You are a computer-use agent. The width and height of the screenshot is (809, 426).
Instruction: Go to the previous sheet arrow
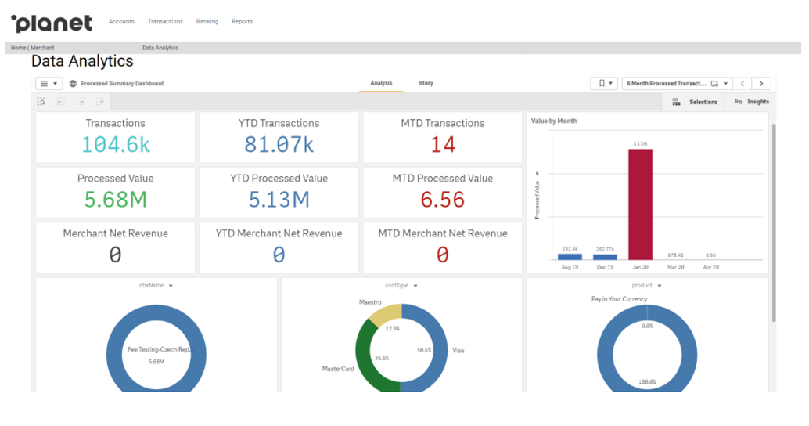(743, 83)
